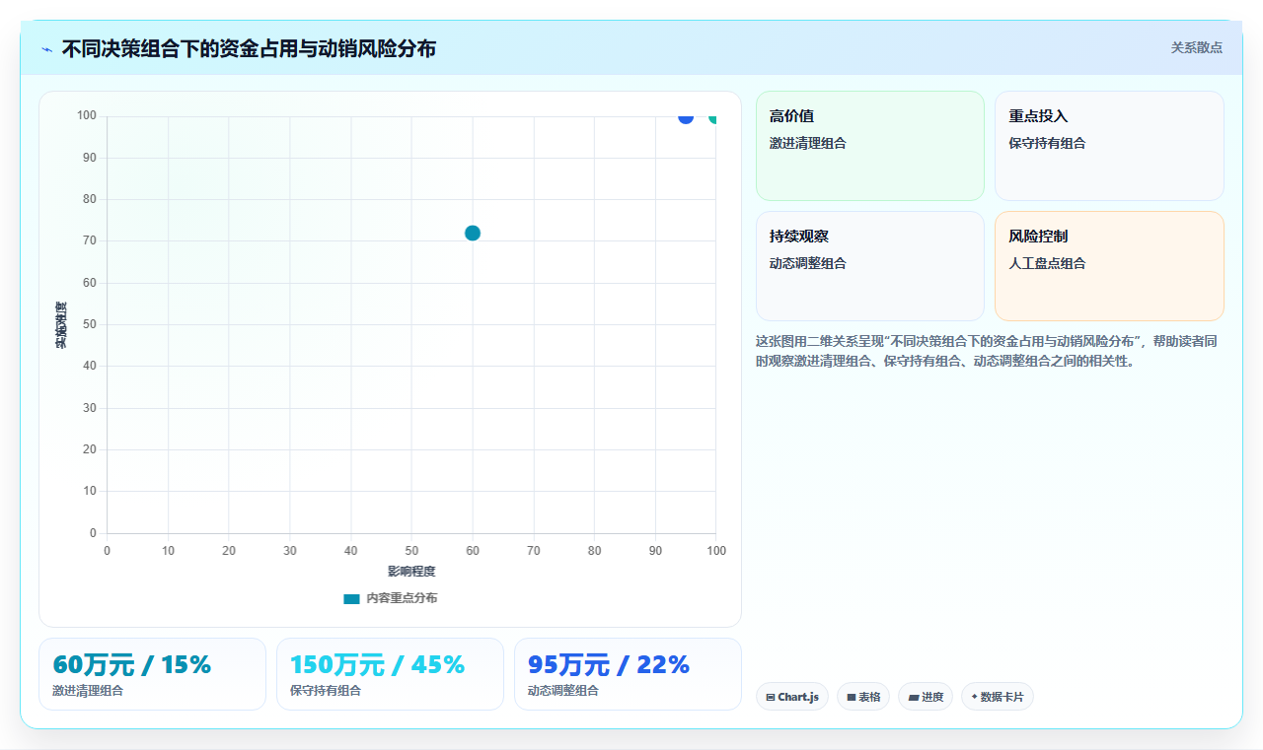This screenshot has height=750, width=1263.
Task: Select the 60万元 / 15% stat card
Action: click(152, 674)
